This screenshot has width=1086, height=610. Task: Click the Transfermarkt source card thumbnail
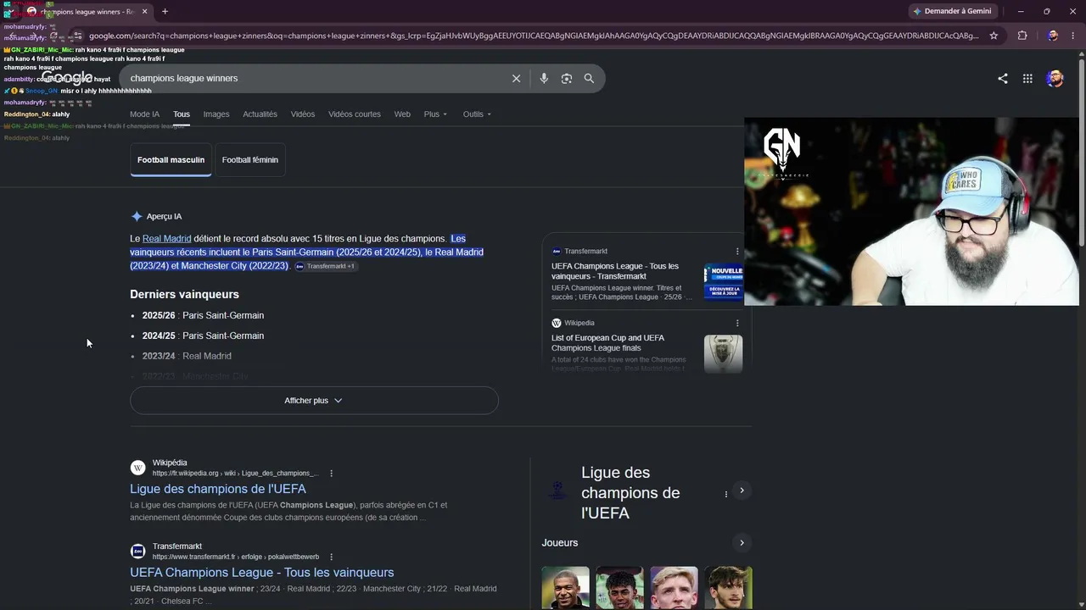723,282
